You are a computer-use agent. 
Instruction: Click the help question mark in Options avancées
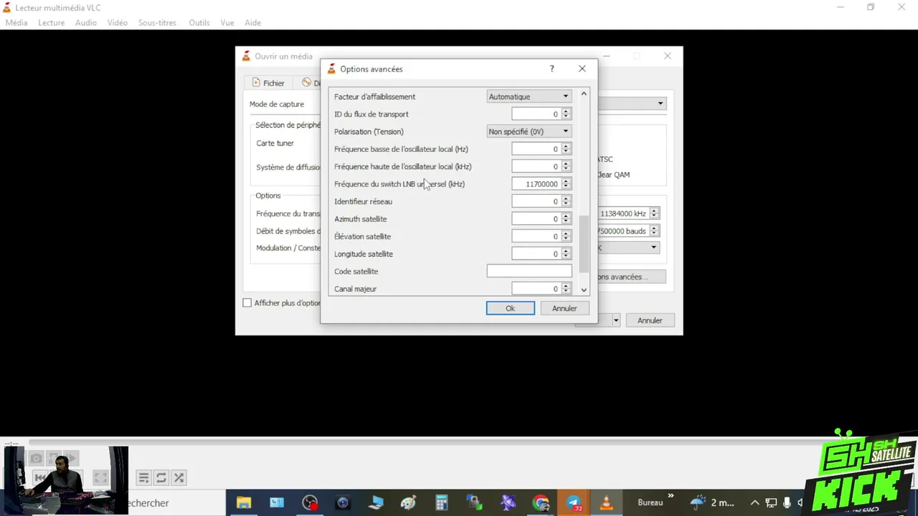pyautogui.click(x=552, y=69)
